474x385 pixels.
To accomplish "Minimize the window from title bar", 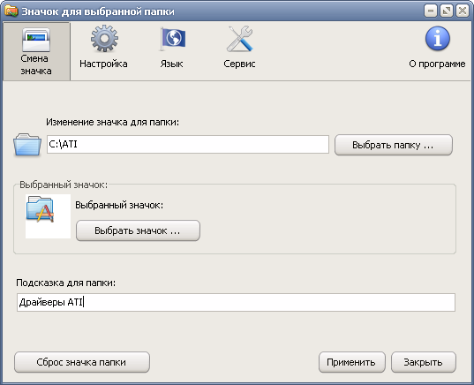I will (431, 11).
